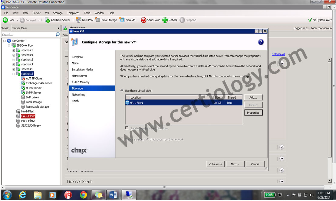336x201 pixels.
Task: Toggle storage-level fast disk clone checkbox
Action: point(127,128)
